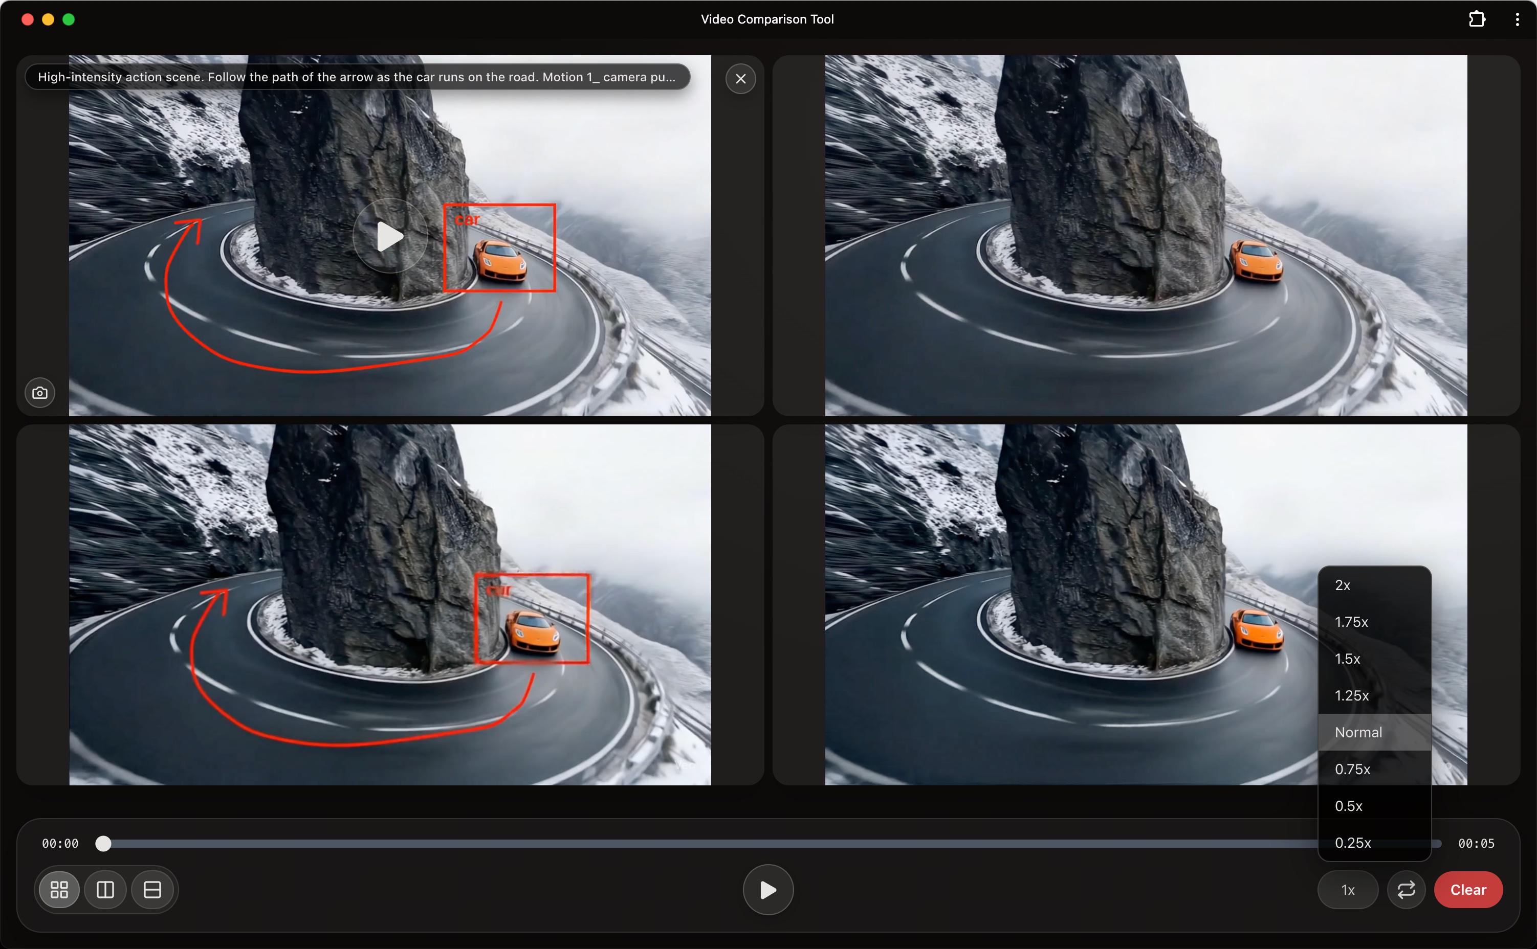
Task: Click the red Clear button
Action: tap(1468, 889)
